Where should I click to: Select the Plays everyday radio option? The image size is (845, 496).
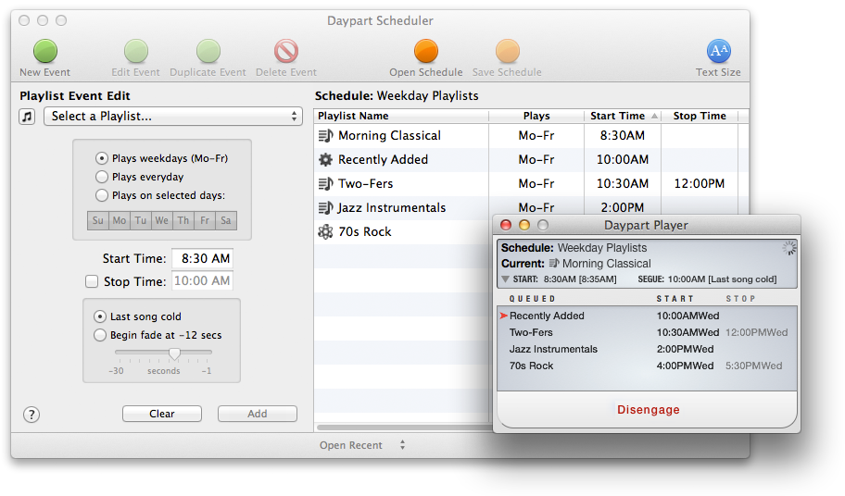pyautogui.click(x=101, y=177)
